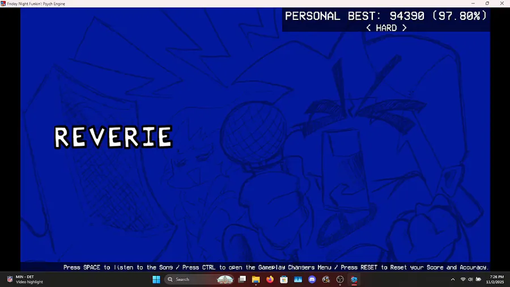Click the right arrow beside HARD difficulty
Screen dimensions: 510x287
click(404, 28)
